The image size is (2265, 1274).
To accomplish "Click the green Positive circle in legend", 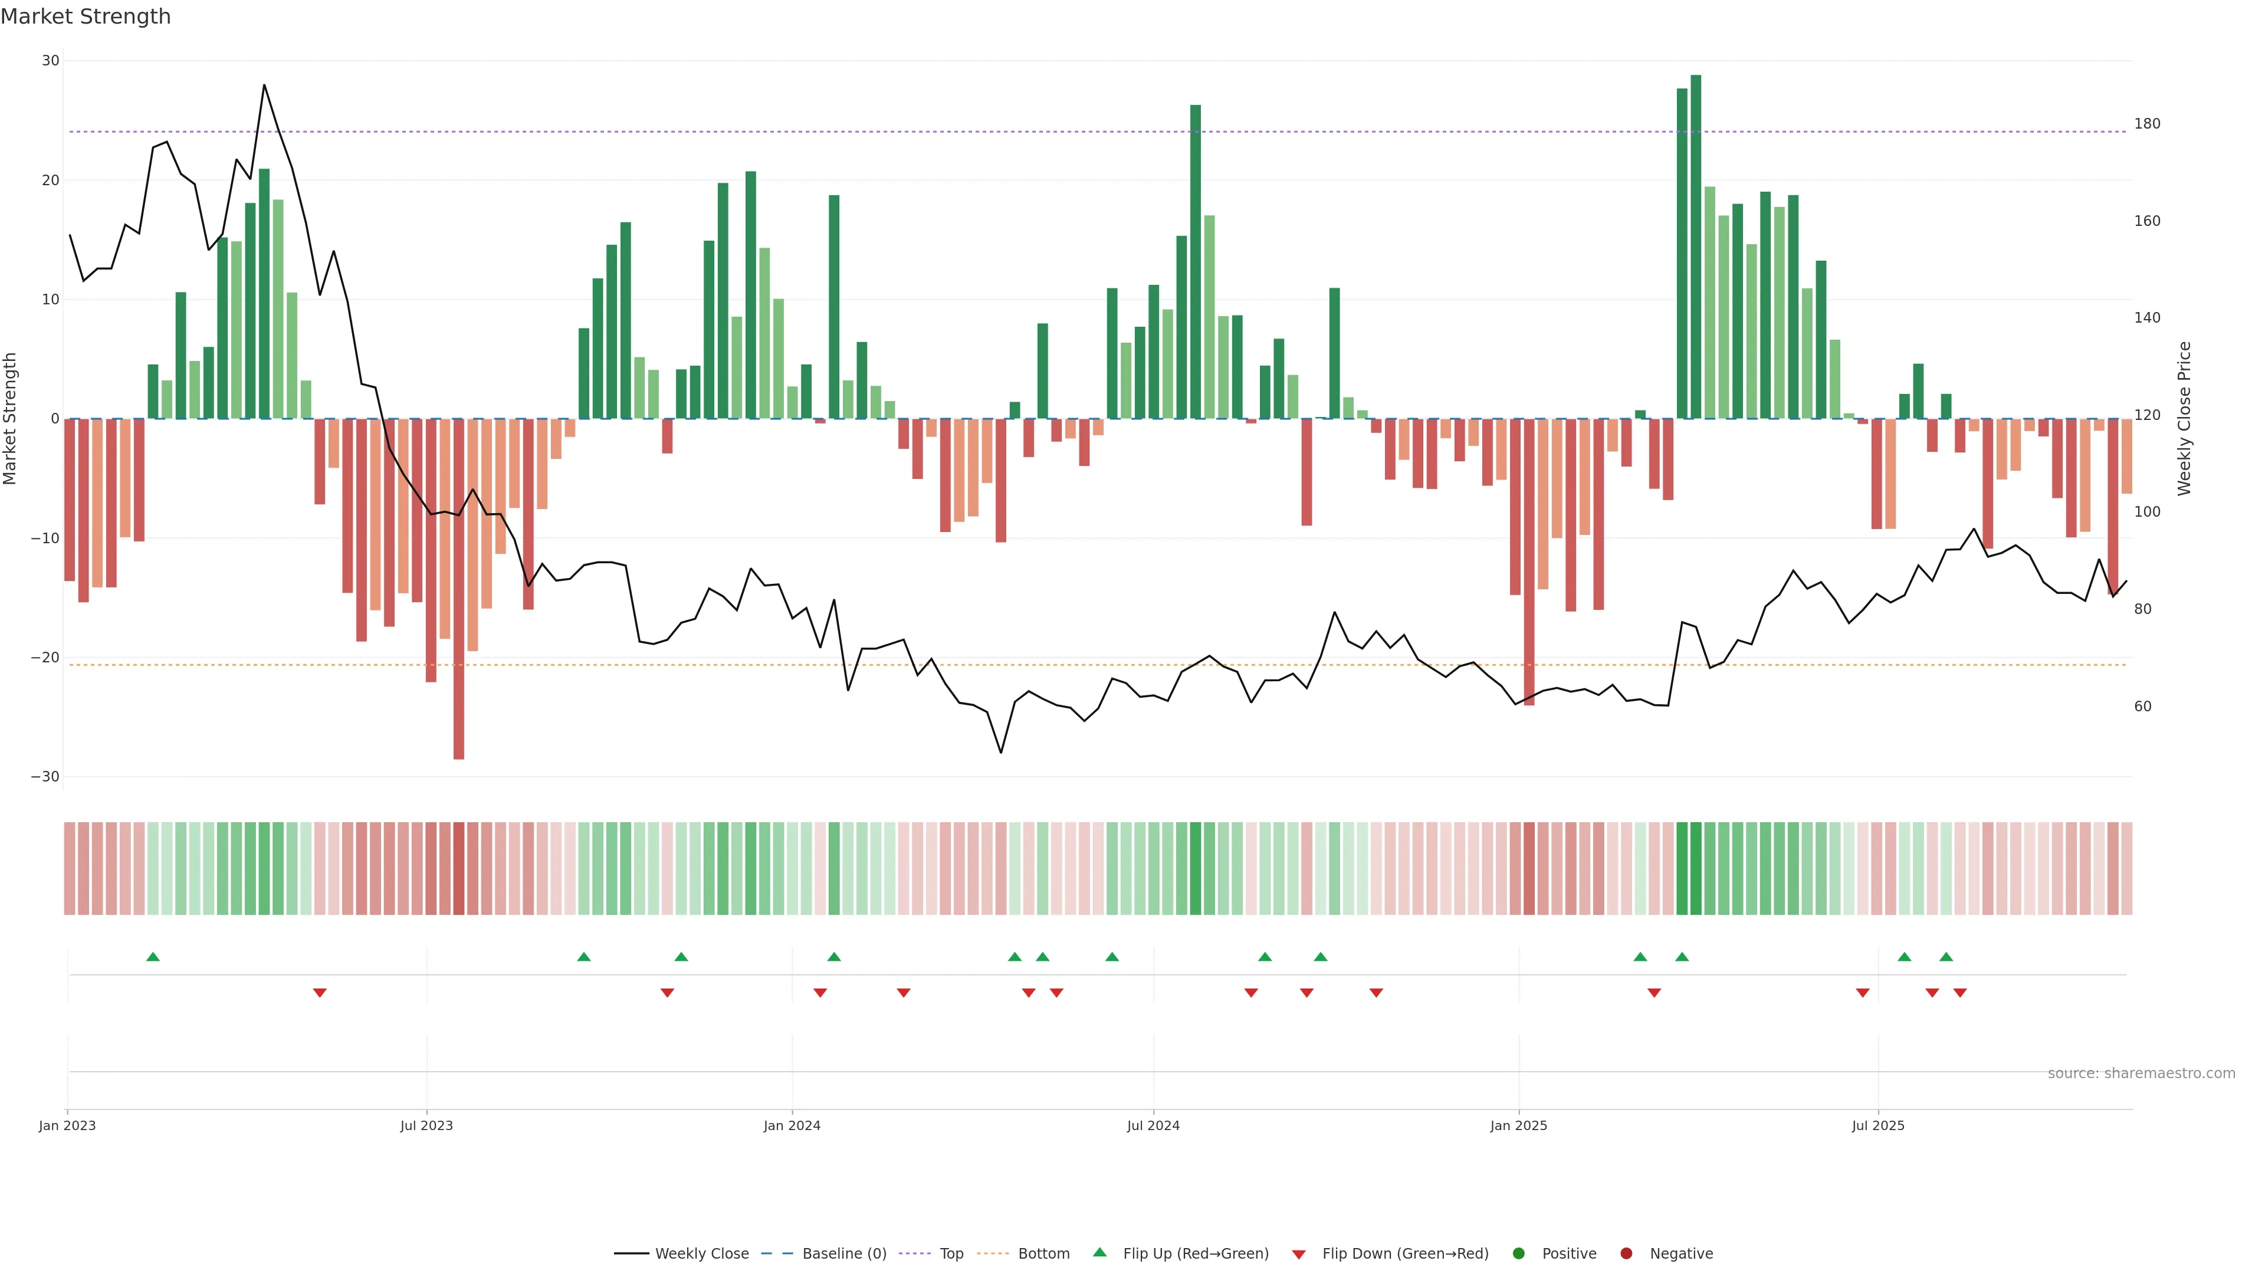I will (1518, 1254).
